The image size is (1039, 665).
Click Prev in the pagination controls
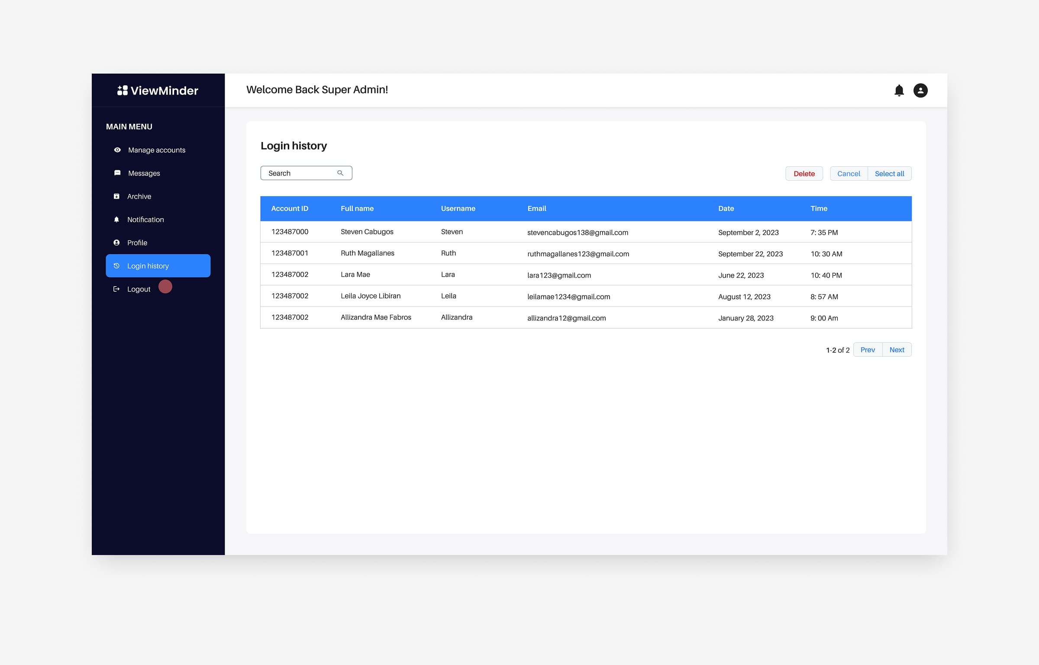pos(868,349)
